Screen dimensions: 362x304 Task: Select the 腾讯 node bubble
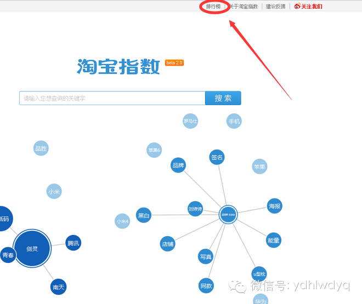73,243
